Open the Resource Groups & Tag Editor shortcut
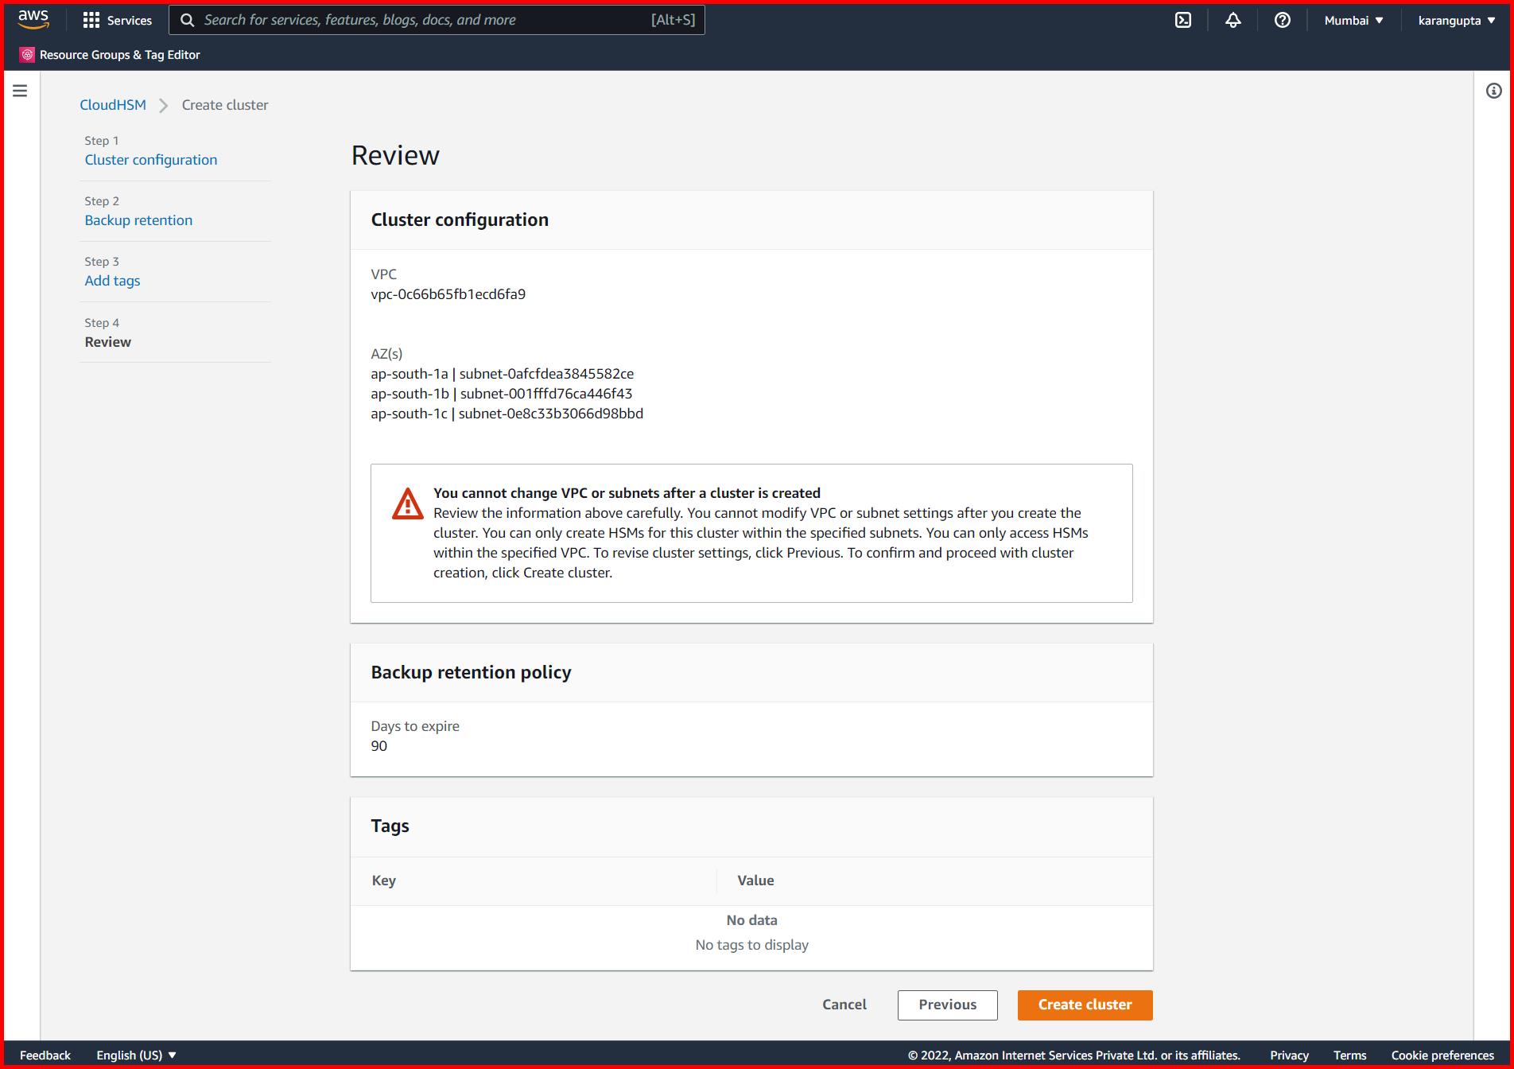Screen dimensions: 1514x1069 [111, 54]
